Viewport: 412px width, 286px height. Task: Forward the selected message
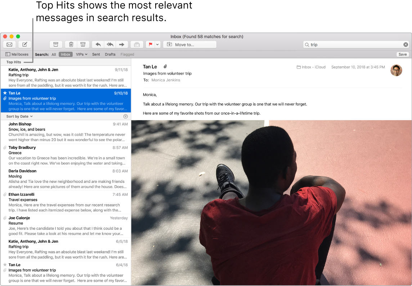pos(122,44)
